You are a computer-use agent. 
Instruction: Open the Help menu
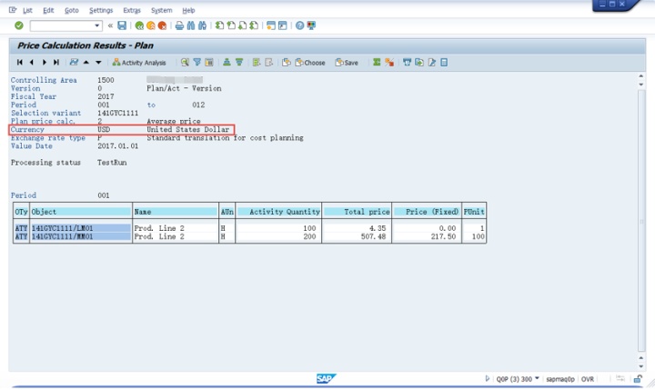188,10
